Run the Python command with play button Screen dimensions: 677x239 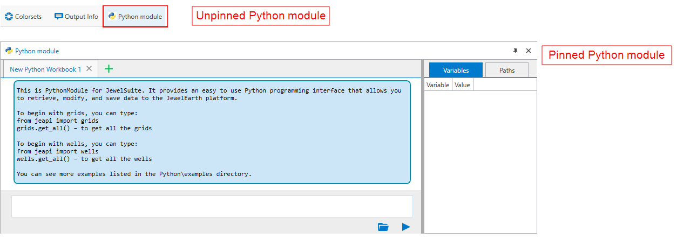pyautogui.click(x=406, y=227)
